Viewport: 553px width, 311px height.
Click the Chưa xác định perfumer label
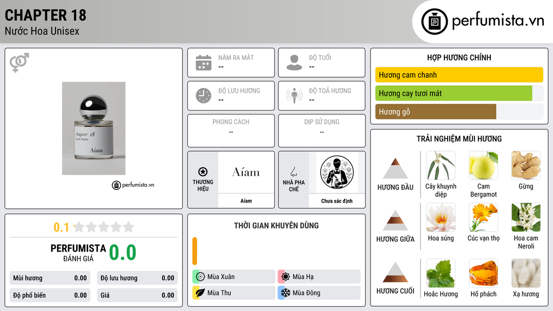pos(337,201)
